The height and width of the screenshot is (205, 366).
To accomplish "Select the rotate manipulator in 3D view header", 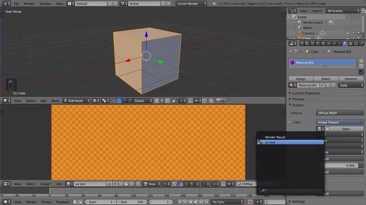I will 125,101.
